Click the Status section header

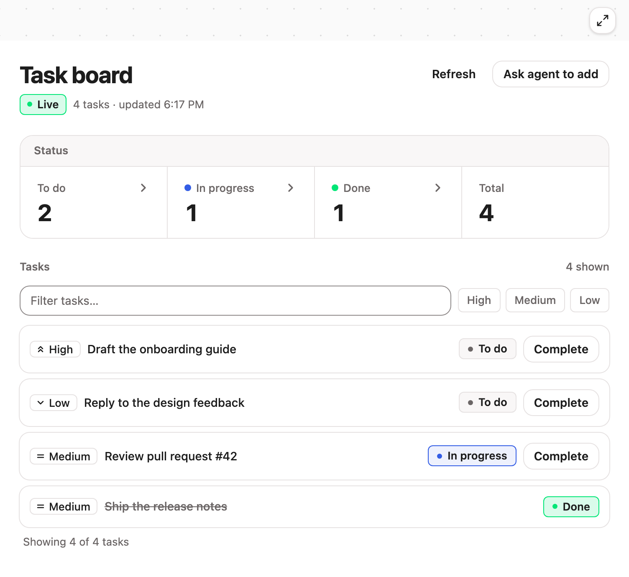[314, 151]
